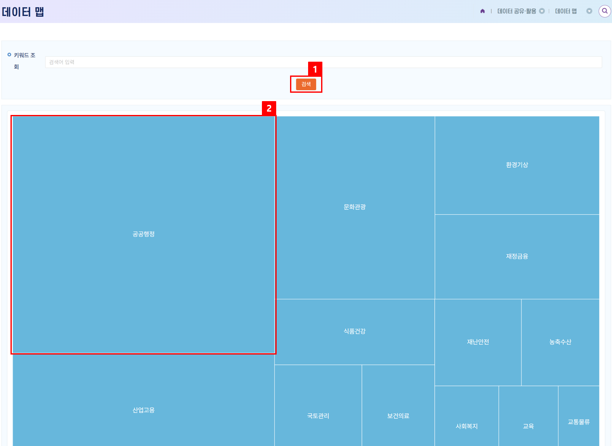The width and height of the screenshot is (612, 446).
Task: Select the 데이터 맵 breadcrumb item
Action: [x=565, y=11]
